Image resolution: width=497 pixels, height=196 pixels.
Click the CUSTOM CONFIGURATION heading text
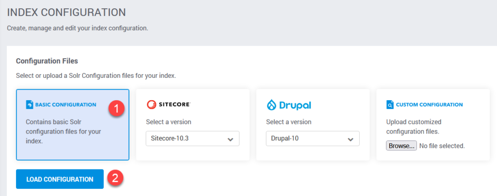click(x=429, y=105)
